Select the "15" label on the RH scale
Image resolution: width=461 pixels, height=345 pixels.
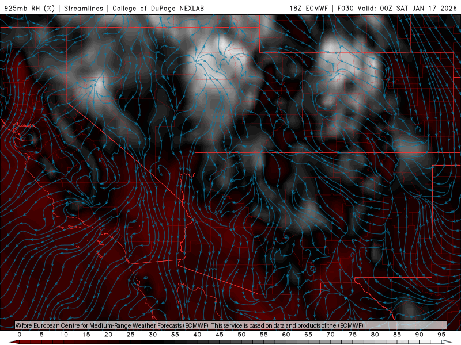[x=86, y=335]
